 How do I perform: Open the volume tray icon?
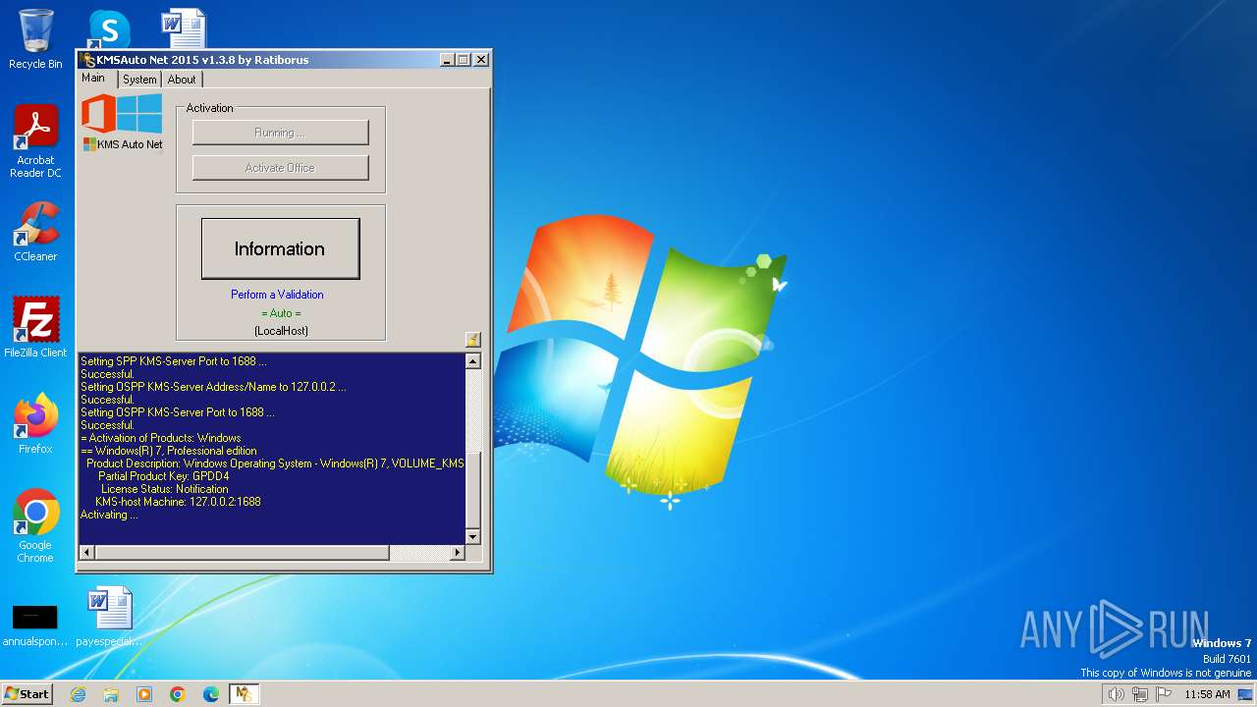[1116, 694]
